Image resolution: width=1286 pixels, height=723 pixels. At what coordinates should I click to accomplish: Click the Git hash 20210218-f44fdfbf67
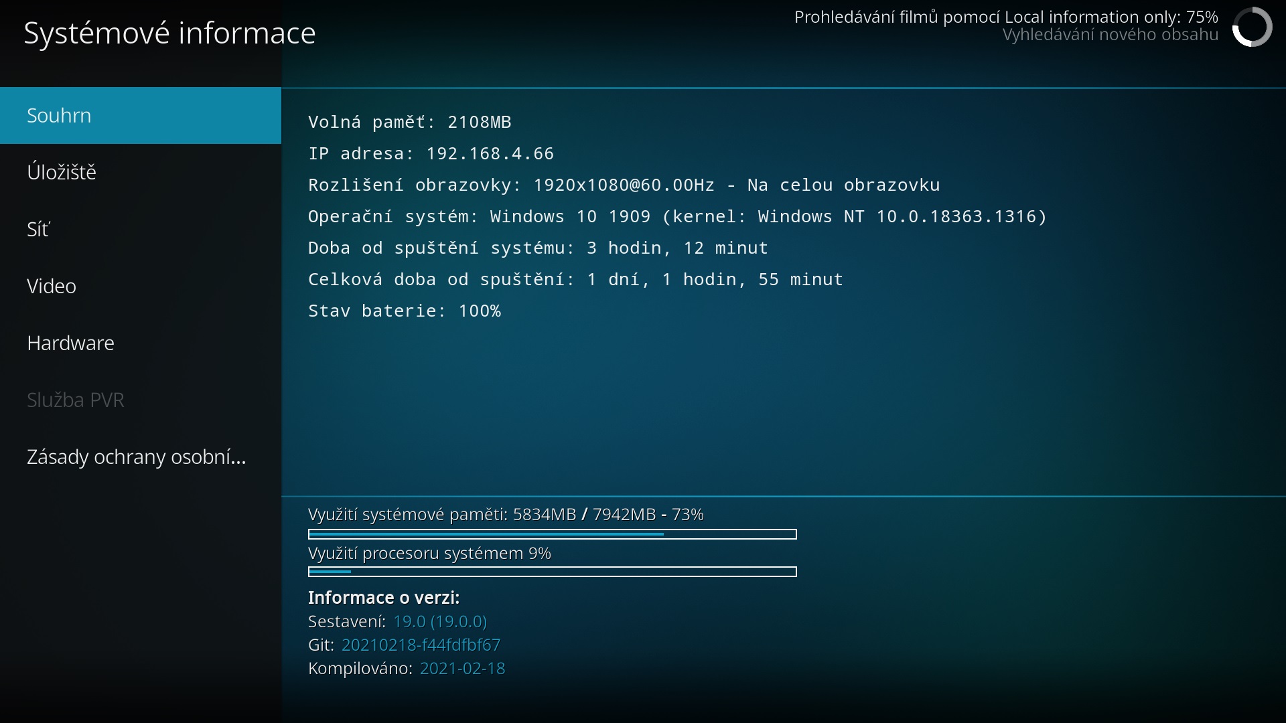pos(421,645)
